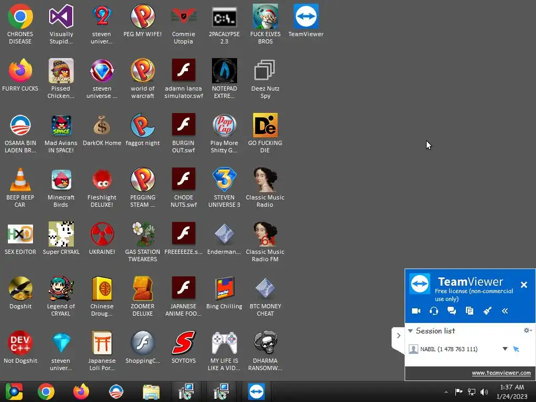Collapse TeamViewer panel using side arrow tab
The height and width of the screenshot is (402, 536).
398,336
